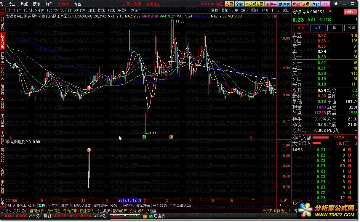Click the 历史 toolbar button
The height and width of the screenshot is (222, 360).
point(235,10)
